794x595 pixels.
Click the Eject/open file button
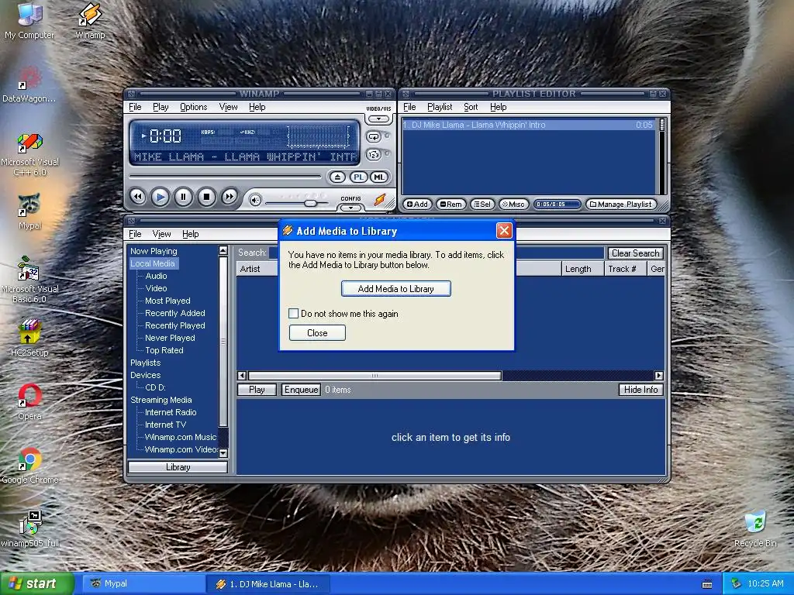click(337, 177)
